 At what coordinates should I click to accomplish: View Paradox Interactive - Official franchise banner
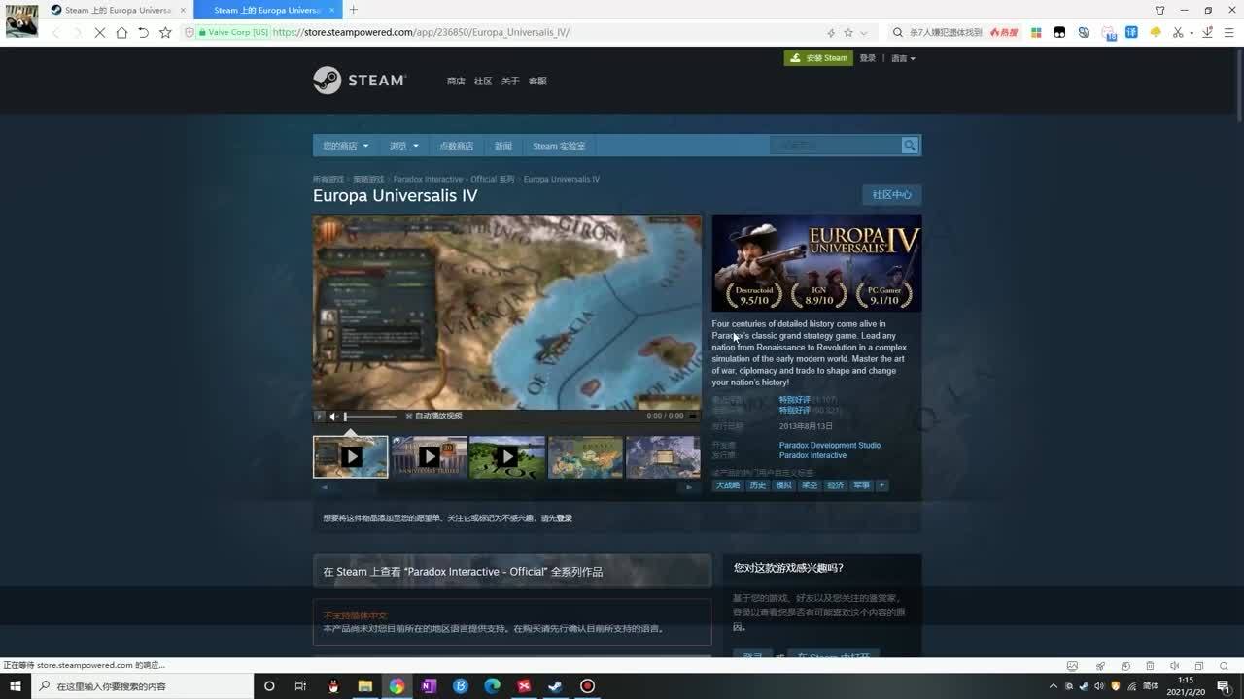[512, 572]
